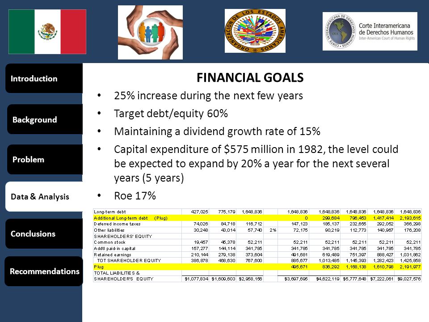Select the paid-in capital value 157,277
Screen dimensions: 429x322
(199, 249)
